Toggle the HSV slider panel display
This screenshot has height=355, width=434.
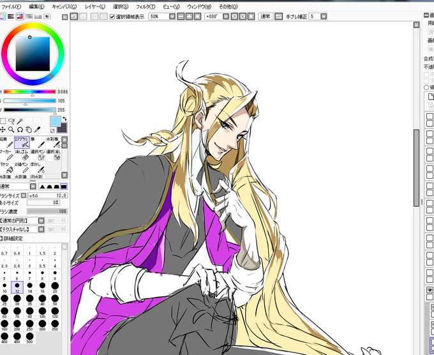[x=20, y=17]
